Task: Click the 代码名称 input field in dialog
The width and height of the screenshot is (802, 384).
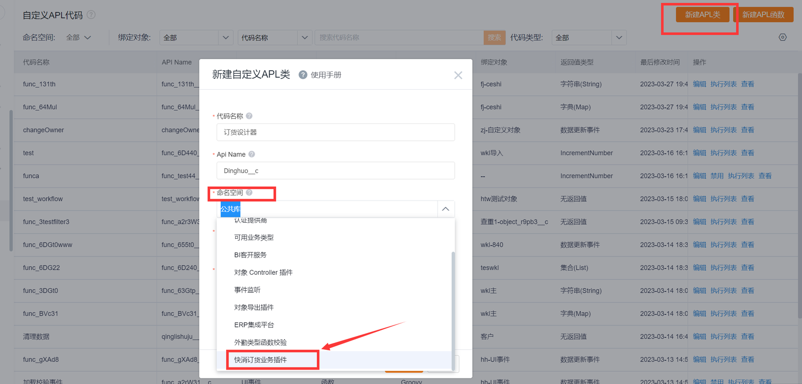Action: [335, 132]
